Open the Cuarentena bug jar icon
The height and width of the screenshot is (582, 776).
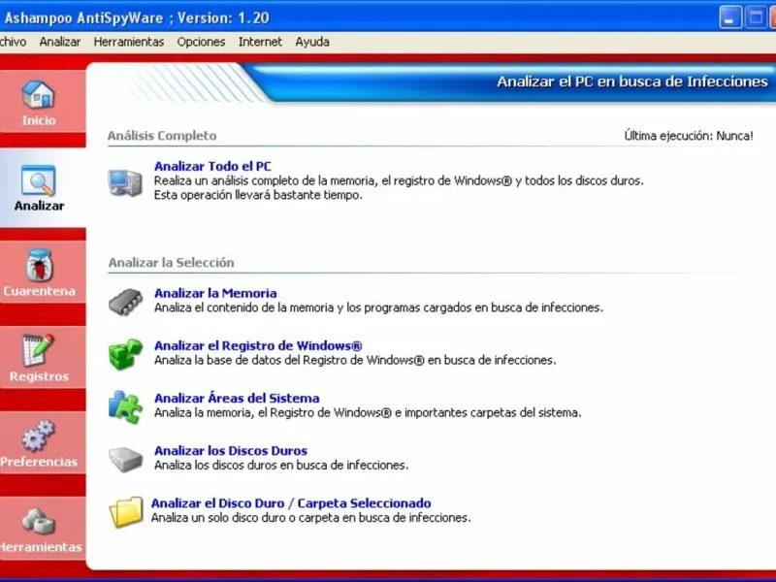point(39,265)
